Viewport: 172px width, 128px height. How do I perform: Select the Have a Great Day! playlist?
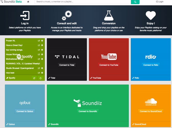point(14,45)
